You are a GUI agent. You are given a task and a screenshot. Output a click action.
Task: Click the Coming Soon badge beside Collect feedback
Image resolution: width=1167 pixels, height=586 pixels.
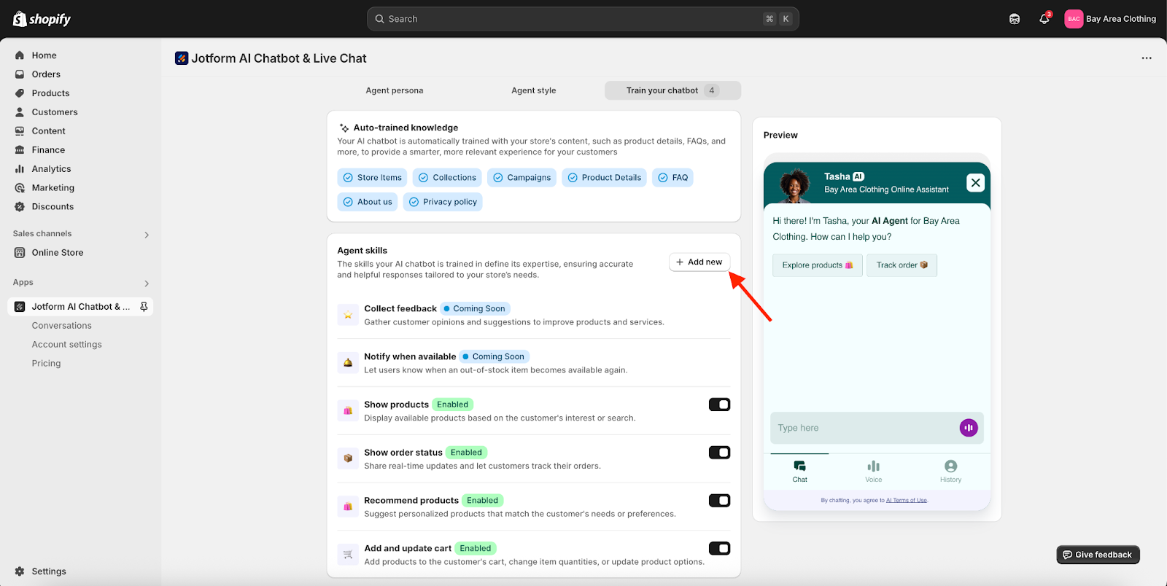click(475, 309)
